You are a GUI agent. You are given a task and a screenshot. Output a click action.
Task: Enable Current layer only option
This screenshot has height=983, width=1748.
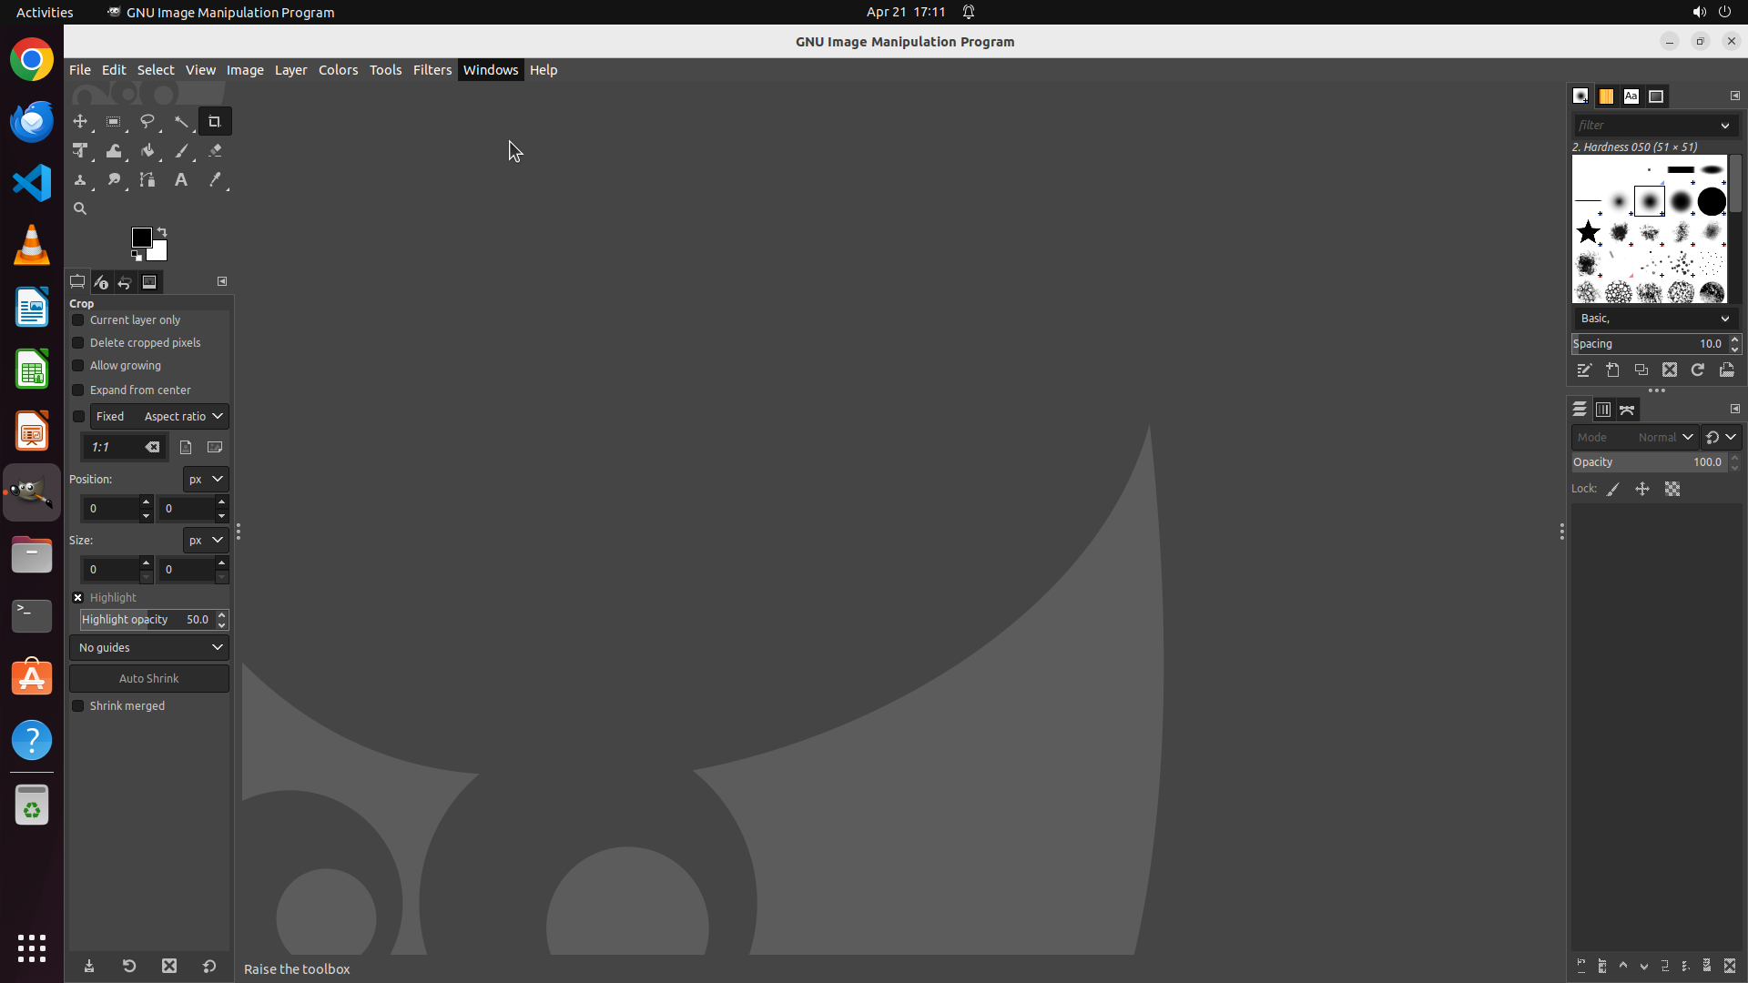click(78, 320)
